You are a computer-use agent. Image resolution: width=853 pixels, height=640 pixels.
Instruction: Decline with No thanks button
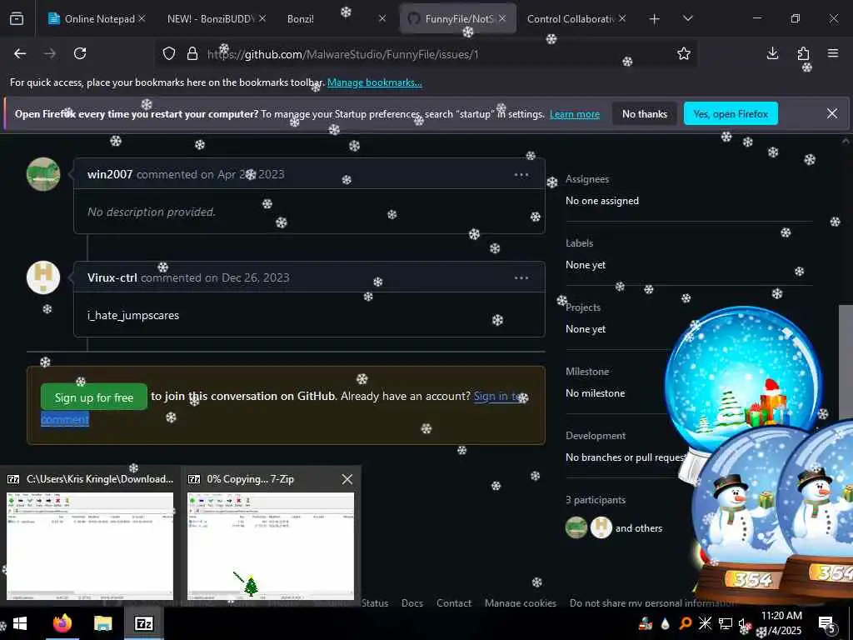645,113
